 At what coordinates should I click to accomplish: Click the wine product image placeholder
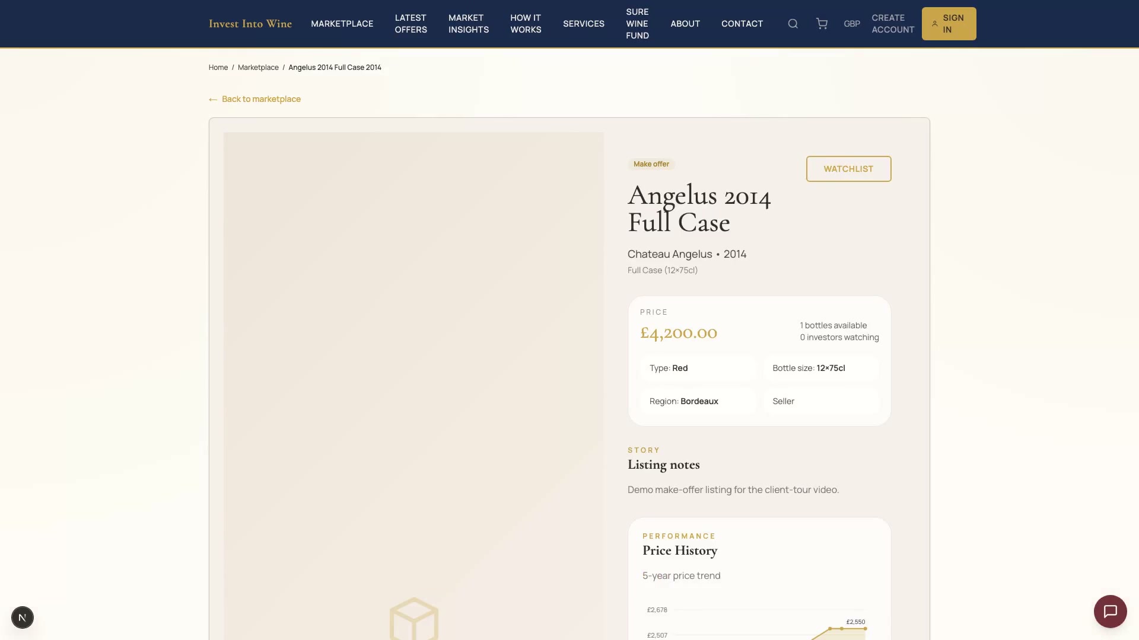(x=413, y=386)
